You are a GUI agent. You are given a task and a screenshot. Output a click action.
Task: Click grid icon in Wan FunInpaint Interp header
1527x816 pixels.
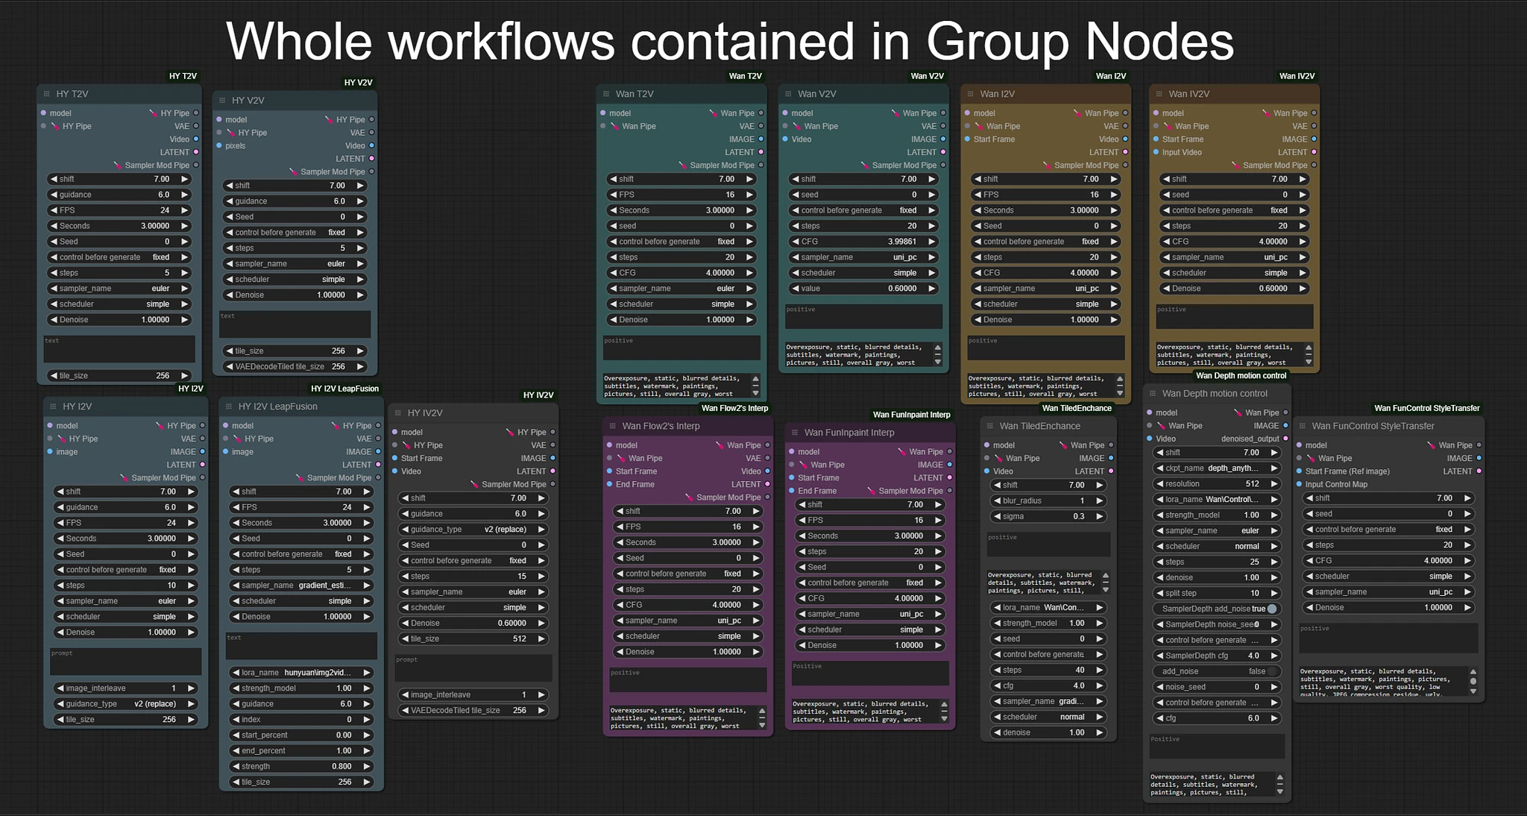click(x=795, y=433)
